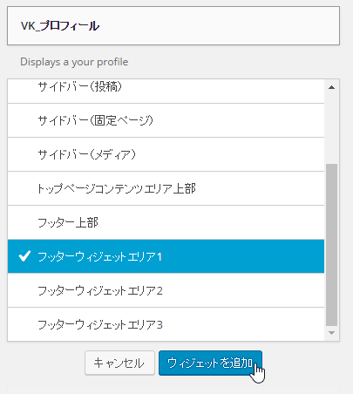
Task: Click the scrollbar down arrow
Action: 331,333
